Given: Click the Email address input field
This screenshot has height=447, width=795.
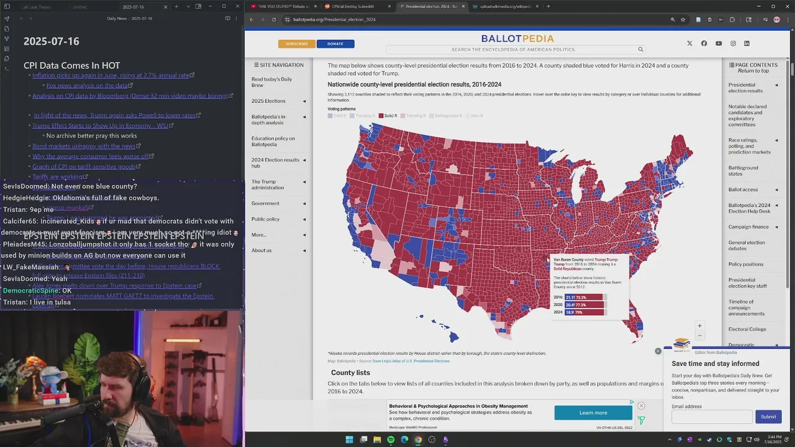Looking at the screenshot, I should (712, 417).
